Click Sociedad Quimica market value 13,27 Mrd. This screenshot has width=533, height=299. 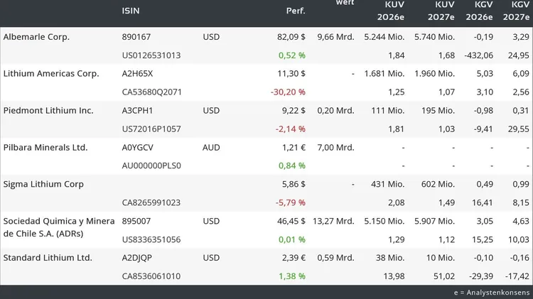click(x=333, y=221)
